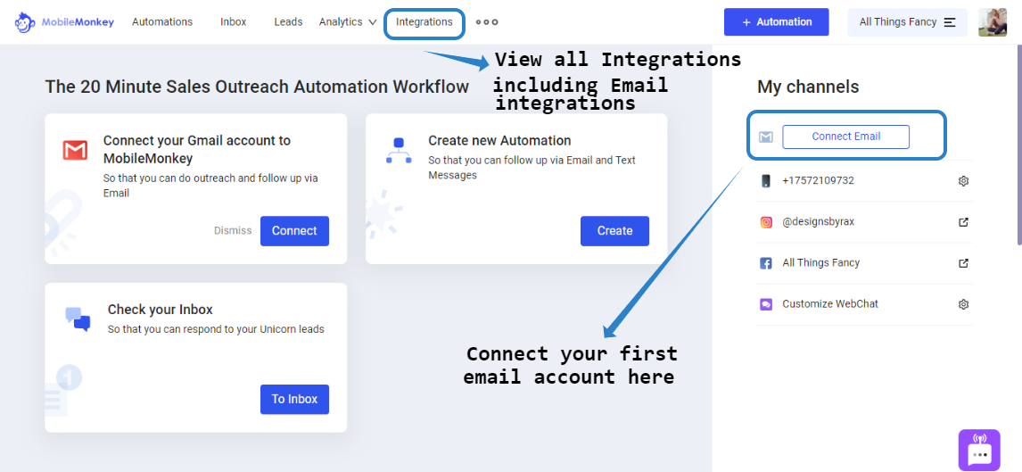Screen dimensions: 1022x472
Task: Open the All Things Fancy workspace menu
Action: coord(907,22)
